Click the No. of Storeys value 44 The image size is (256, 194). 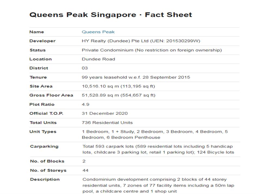pos(86,170)
